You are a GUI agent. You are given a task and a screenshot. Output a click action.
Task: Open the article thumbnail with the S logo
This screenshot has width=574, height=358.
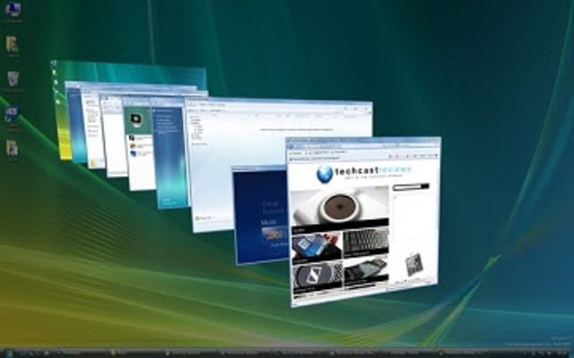[317, 278]
